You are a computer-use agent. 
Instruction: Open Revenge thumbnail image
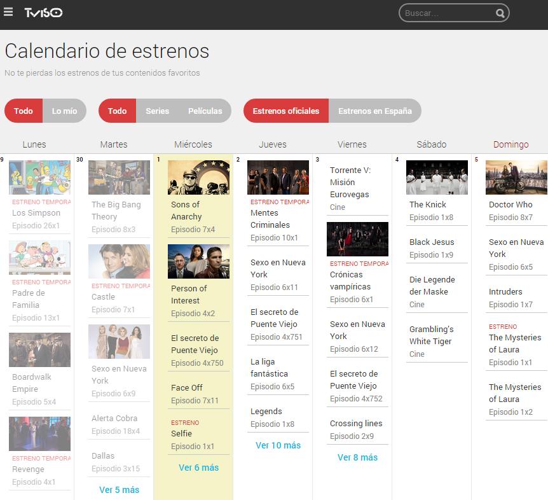(x=39, y=434)
